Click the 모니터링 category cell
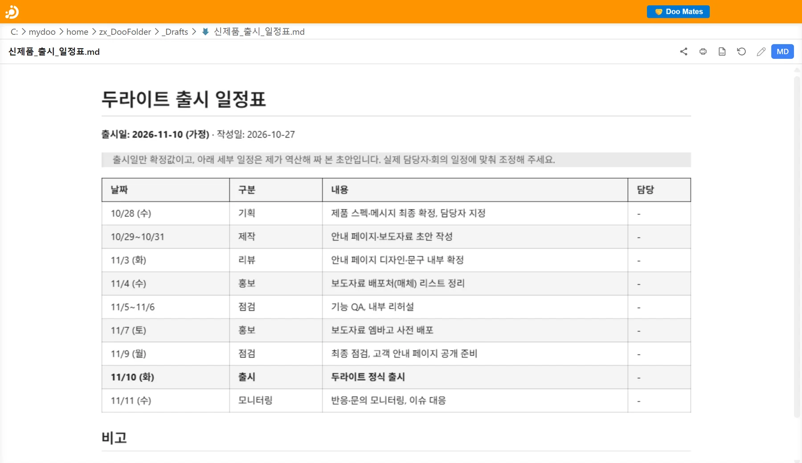This screenshot has width=802, height=463. (276, 401)
